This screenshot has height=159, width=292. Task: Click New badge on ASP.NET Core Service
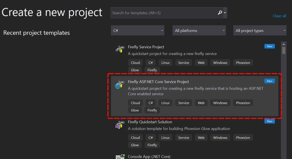click(x=269, y=81)
